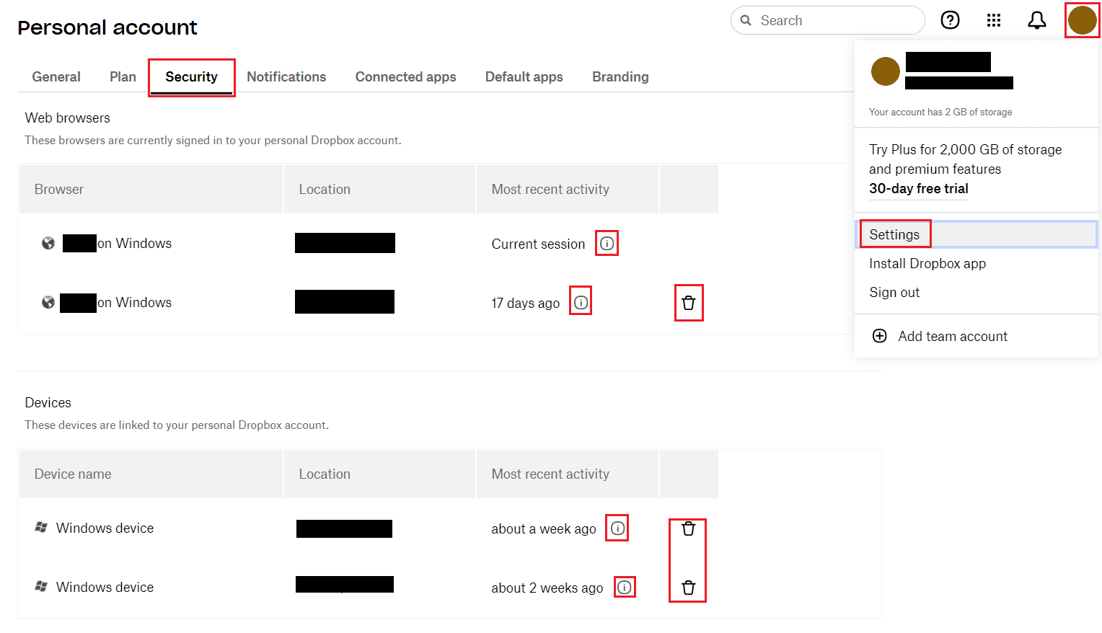Choose Sign out from account menu

[x=894, y=292]
